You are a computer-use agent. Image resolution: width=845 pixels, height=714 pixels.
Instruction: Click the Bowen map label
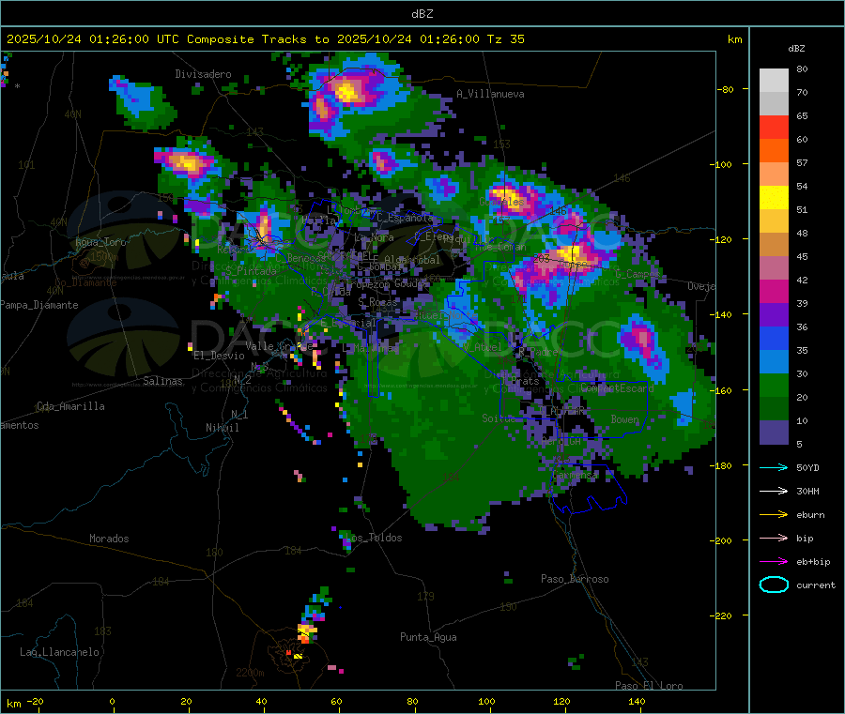click(x=624, y=418)
